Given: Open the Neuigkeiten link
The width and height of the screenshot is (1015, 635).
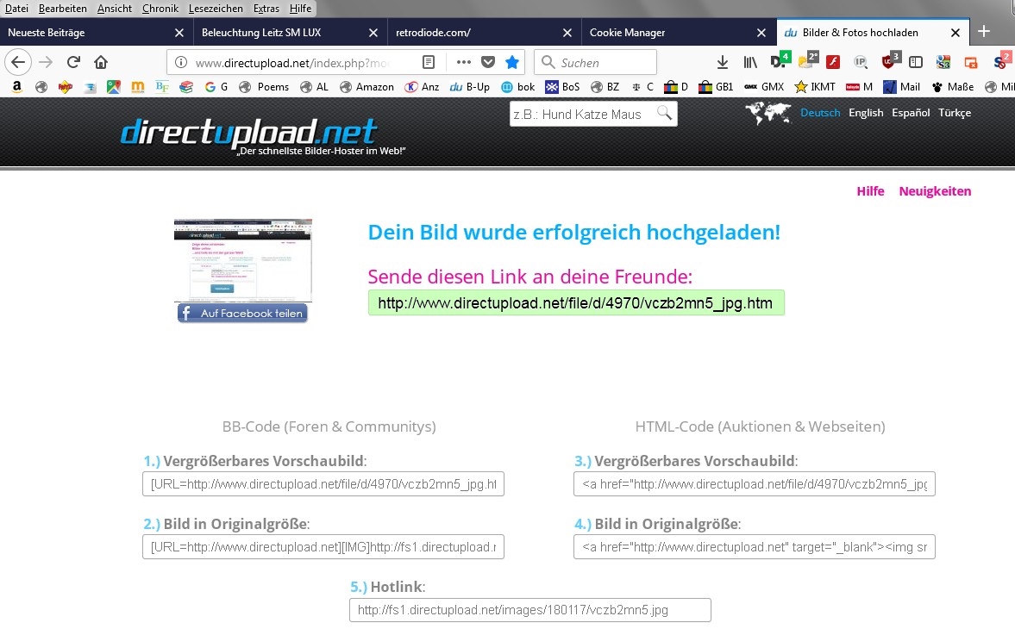Looking at the screenshot, I should (x=935, y=191).
